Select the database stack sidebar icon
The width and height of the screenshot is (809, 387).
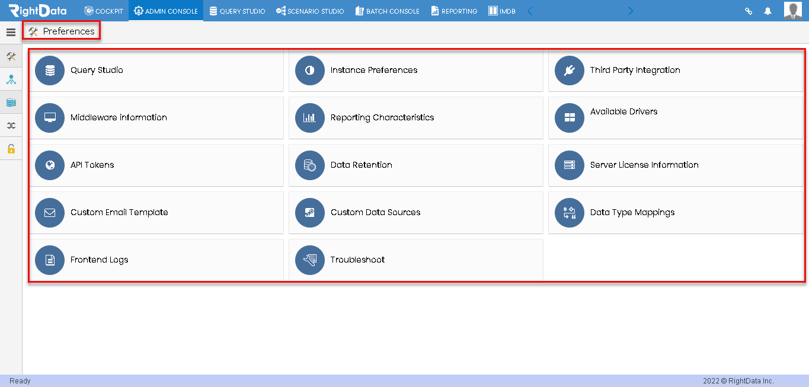[x=11, y=103]
